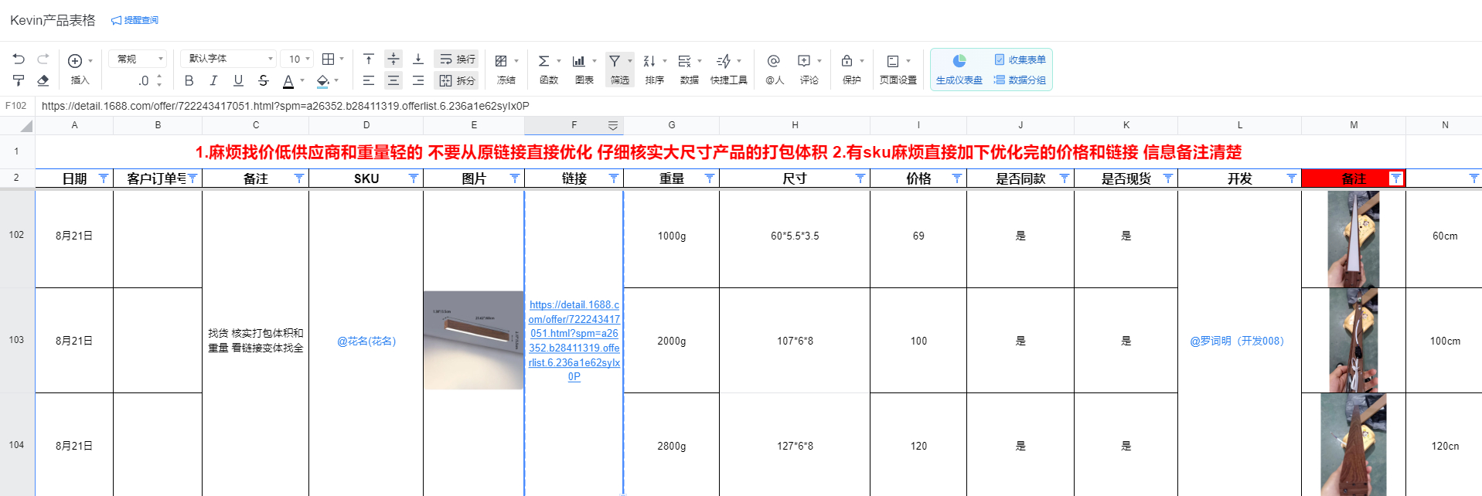Image resolution: width=1482 pixels, height=496 pixels.
Task: Open the 函数 sum function icon
Action: click(544, 61)
